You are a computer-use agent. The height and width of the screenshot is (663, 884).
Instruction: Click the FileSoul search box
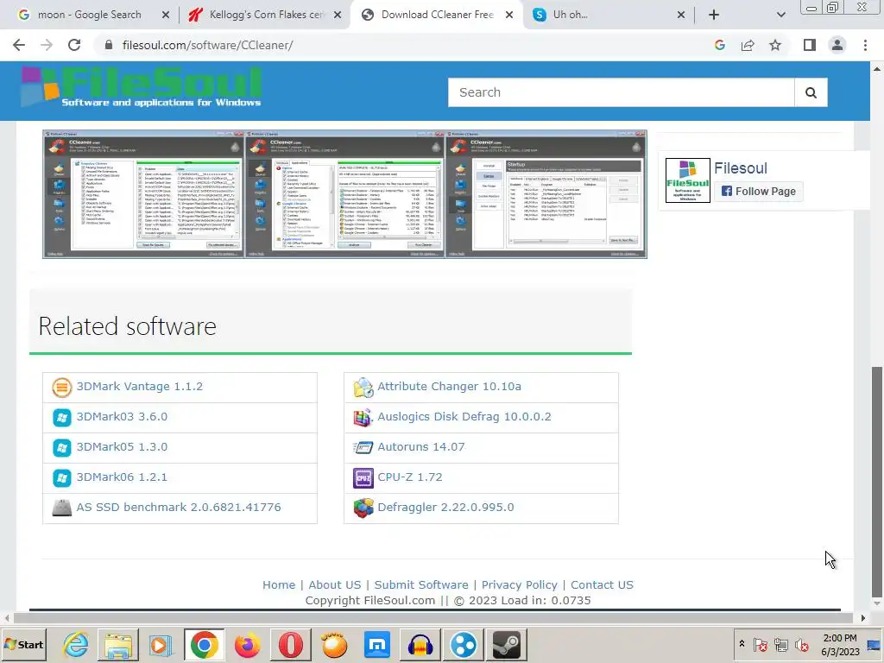(x=621, y=92)
